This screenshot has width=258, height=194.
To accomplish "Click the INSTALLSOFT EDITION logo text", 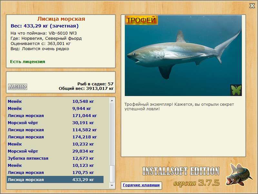I will pyautogui.click(x=181, y=171).
